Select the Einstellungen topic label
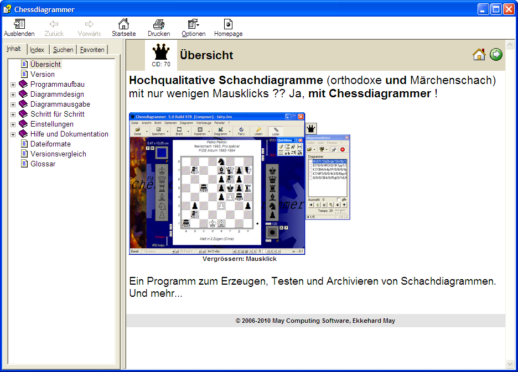 (x=52, y=124)
